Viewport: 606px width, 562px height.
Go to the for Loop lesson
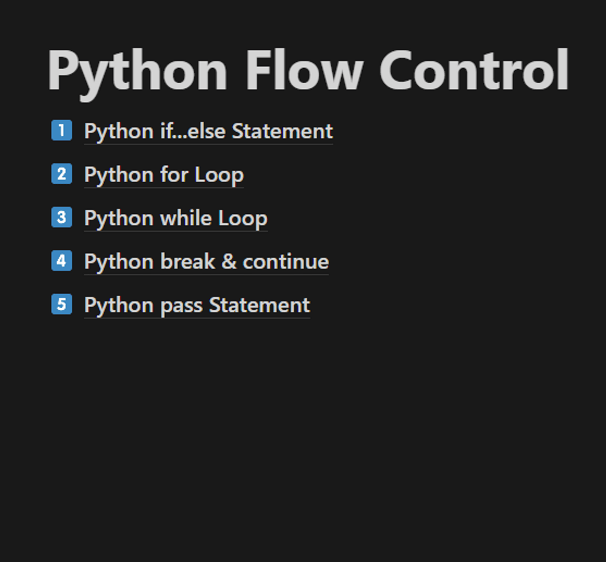click(x=164, y=175)
